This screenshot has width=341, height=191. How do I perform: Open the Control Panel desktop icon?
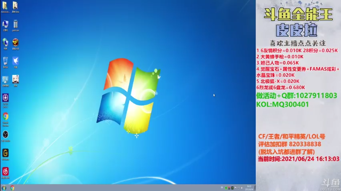[x=5, y=81]
